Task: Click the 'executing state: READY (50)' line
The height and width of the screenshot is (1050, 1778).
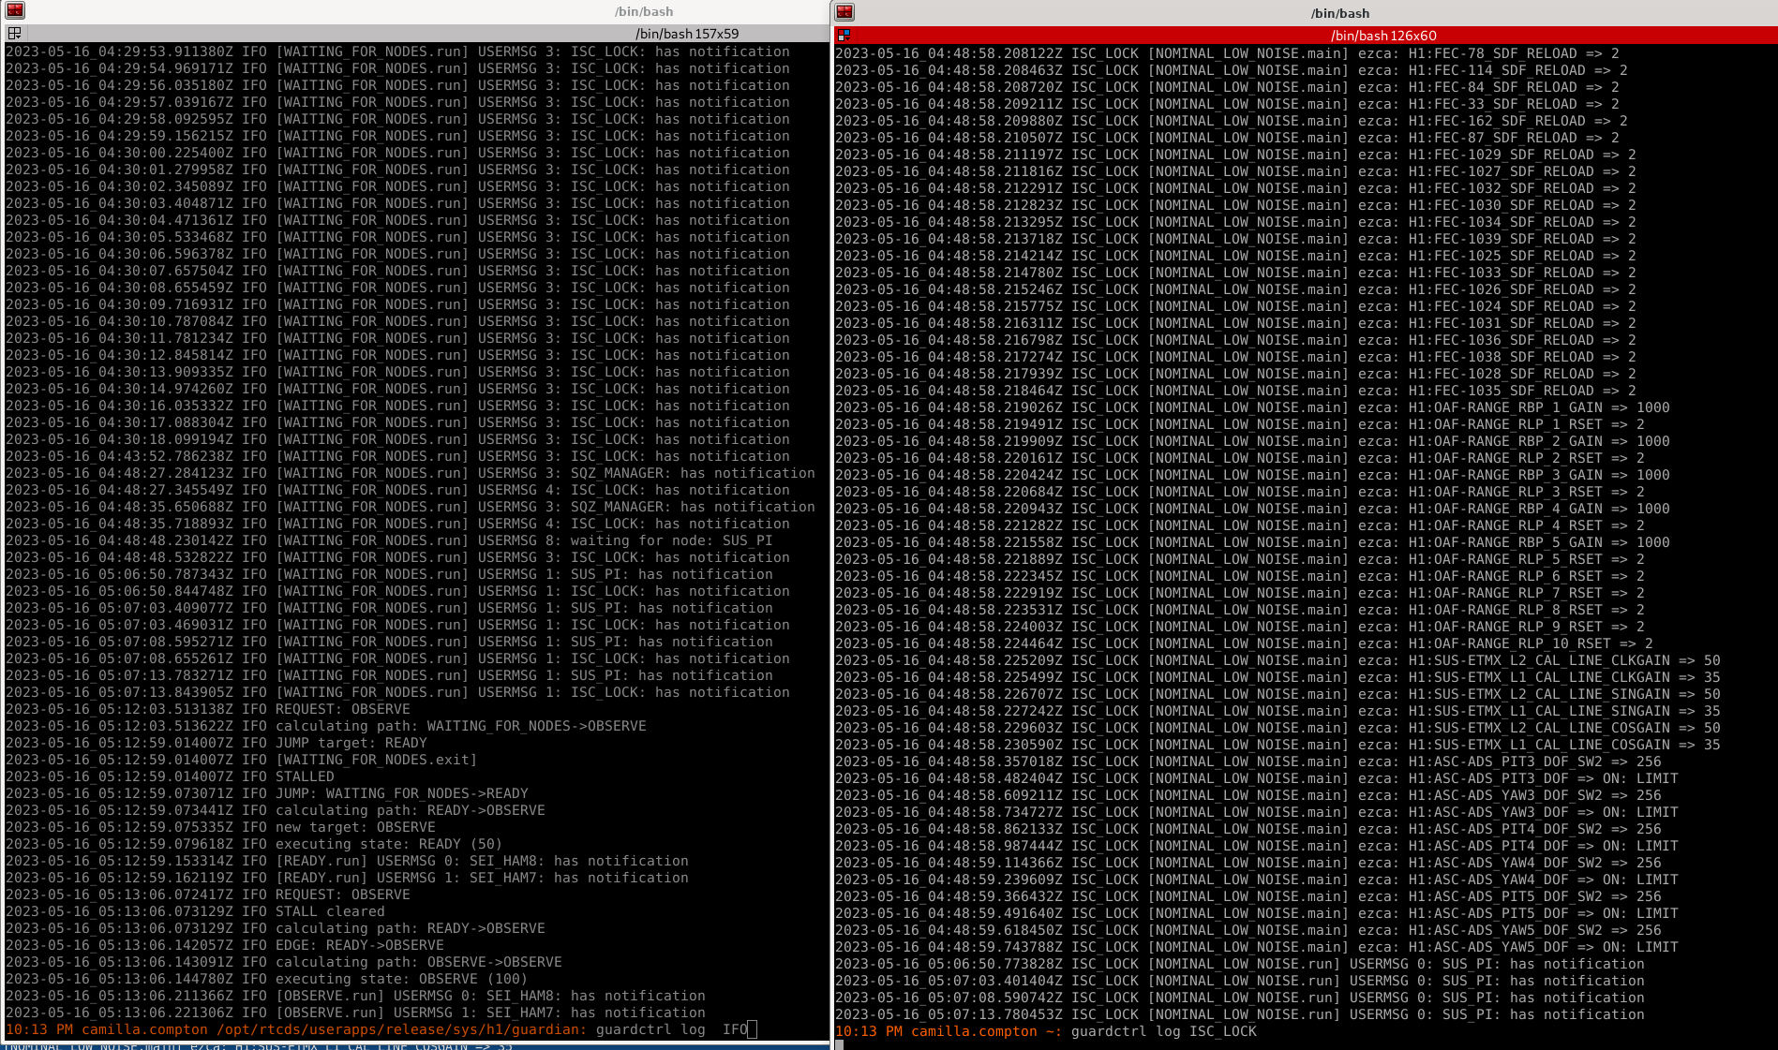Action: [x=254, y=844]
